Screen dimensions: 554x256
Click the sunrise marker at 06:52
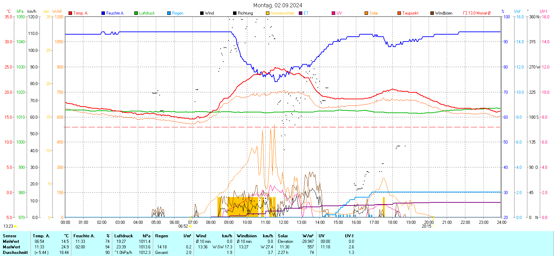click(190, 226)
